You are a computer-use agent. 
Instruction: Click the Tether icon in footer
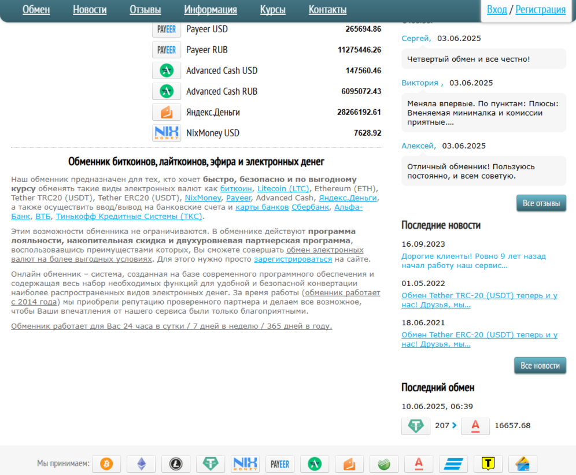(211, 464)
